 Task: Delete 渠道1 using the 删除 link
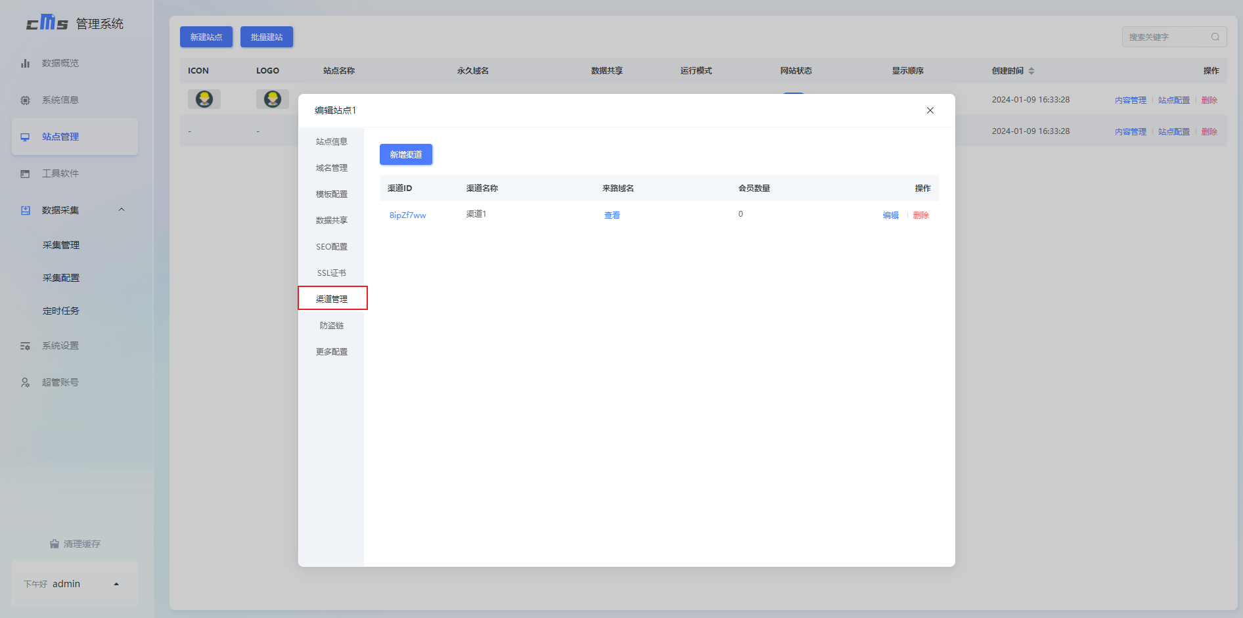(x=920, y=215)
